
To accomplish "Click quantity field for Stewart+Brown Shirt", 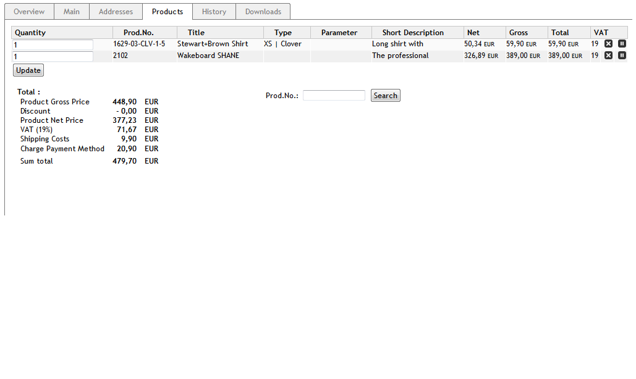I will (x=53, y=45).
